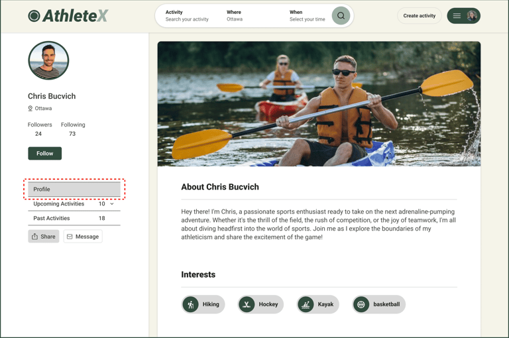Image resolution: width=509 pixels, height=338 pixels.
Task: Click the magnifier search button
Action: (x=341, y=16)
